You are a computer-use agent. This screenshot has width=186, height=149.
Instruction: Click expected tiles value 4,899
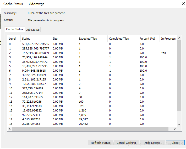83,115
